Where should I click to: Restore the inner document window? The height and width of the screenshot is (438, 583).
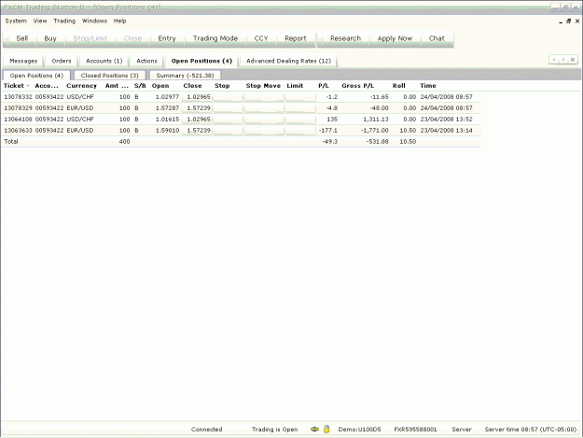pyautogui.click(x=568, y=21)
